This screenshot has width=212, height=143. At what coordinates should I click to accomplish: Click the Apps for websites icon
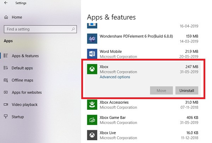6,92
